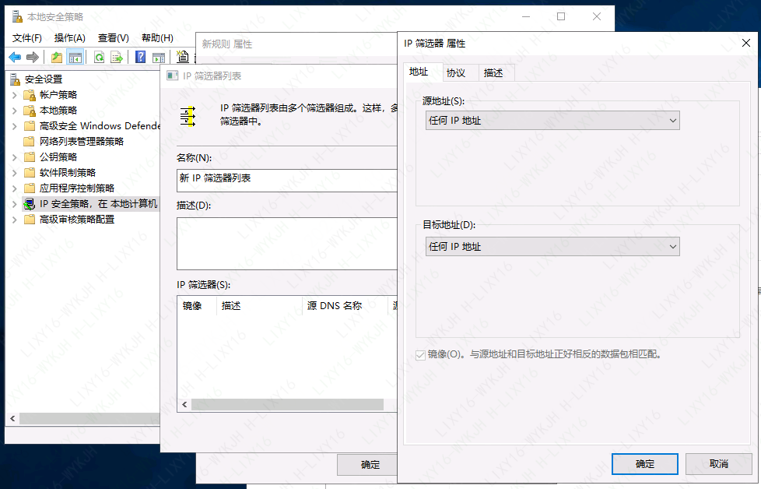Click the Local Security Policy title bar icon
The image size is (761, 489).
(x=17, y=17)
